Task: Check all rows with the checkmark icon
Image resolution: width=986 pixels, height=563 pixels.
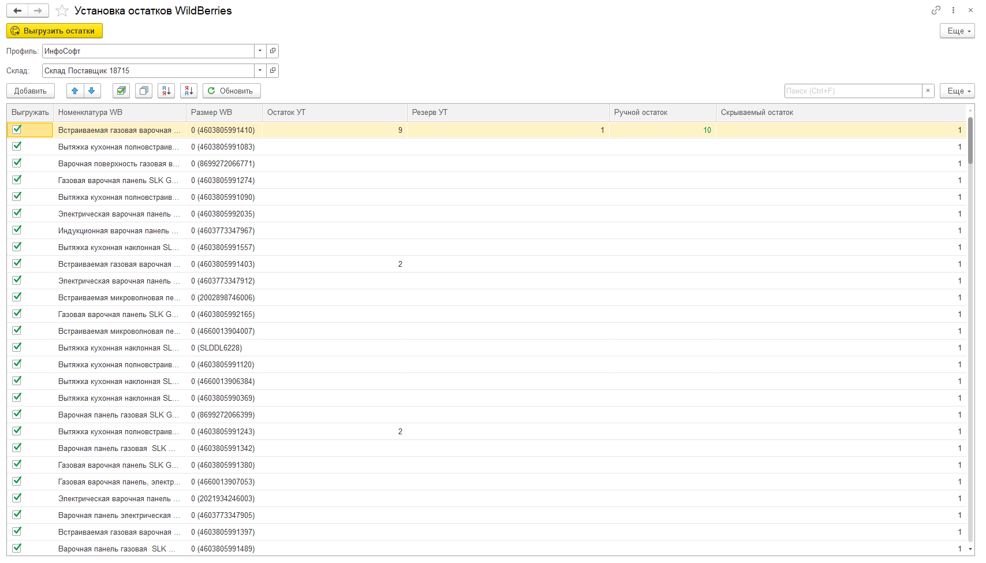Action: point(121,91)
